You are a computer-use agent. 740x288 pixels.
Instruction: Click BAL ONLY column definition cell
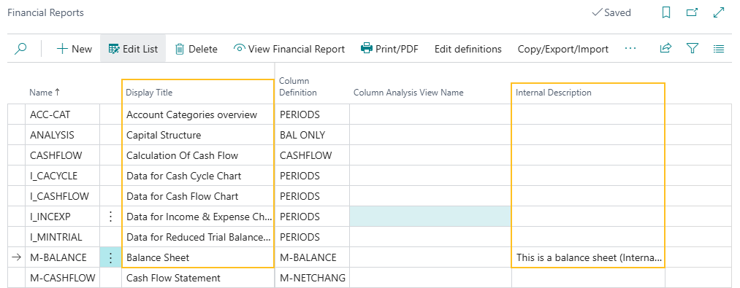tap(313, 136)
